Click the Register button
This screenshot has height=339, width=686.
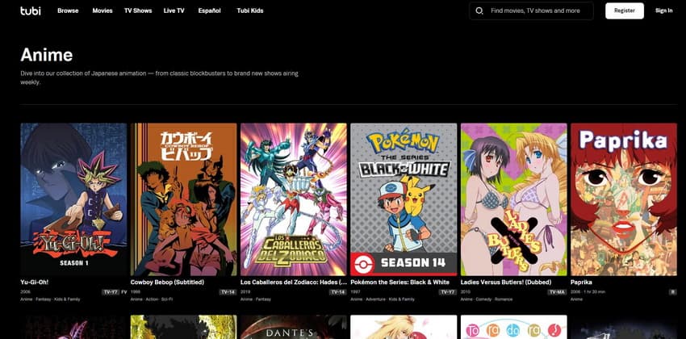pyautogui.click(x=625, y=11)
